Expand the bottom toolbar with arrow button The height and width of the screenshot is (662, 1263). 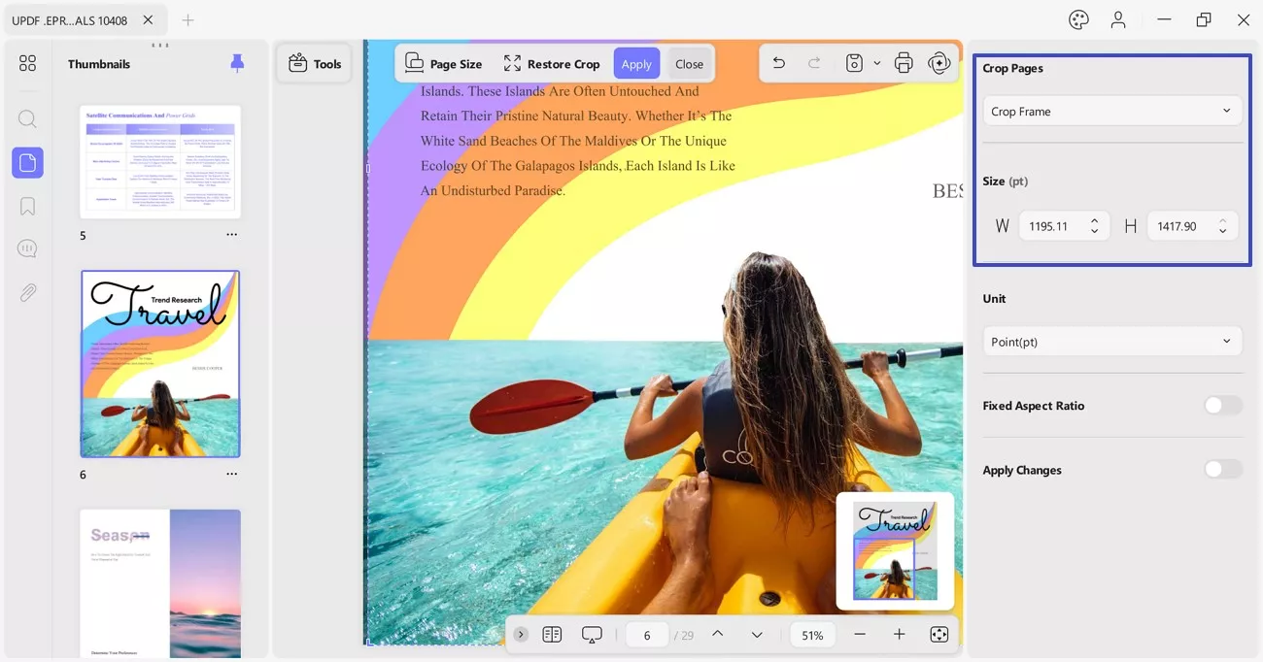[x=521, y=634]
